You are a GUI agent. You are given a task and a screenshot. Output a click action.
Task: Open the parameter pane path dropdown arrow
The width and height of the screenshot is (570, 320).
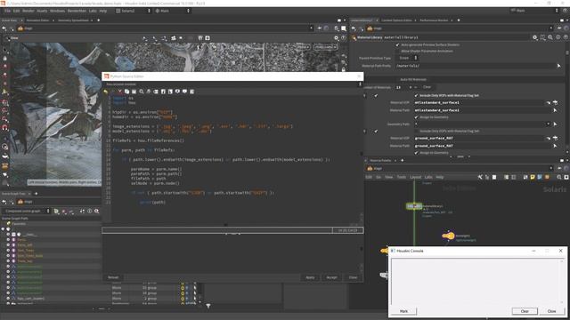[x=550, y=28]
